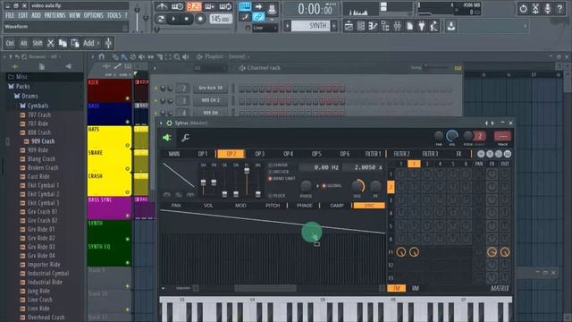Image resolution: width=572 pixels, height=322 pixels.
Task: Select the FM matrix mode button
Action: (397, 288)
